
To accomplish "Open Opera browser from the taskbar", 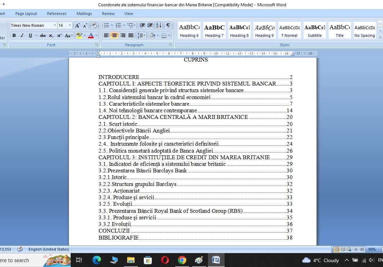I will coord(165,260).
